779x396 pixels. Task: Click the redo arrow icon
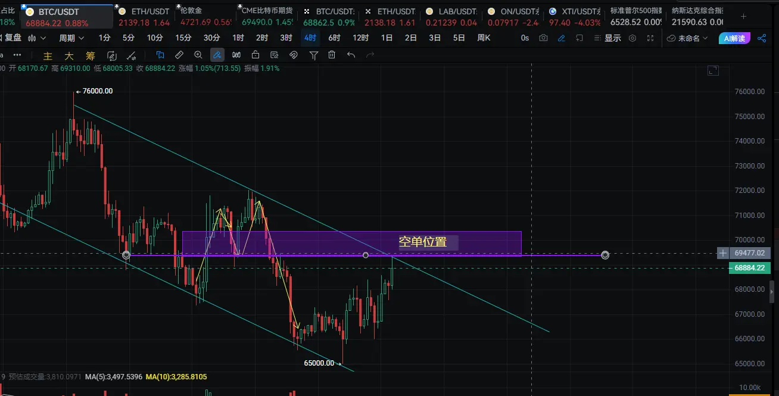(370, 55)
